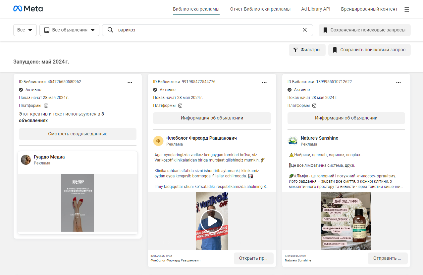Click Instagram platform icon in Флеболог card

tap(180, 106)
